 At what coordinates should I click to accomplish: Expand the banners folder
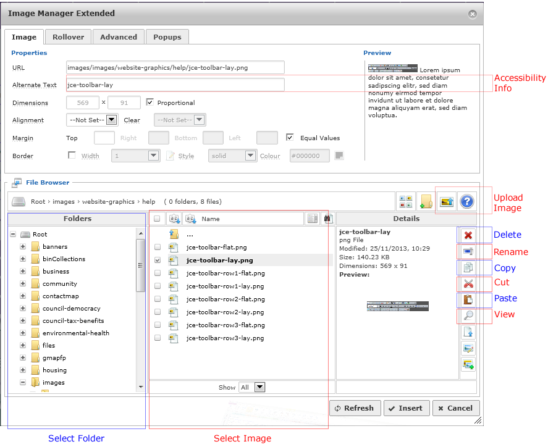click(23, 246)
